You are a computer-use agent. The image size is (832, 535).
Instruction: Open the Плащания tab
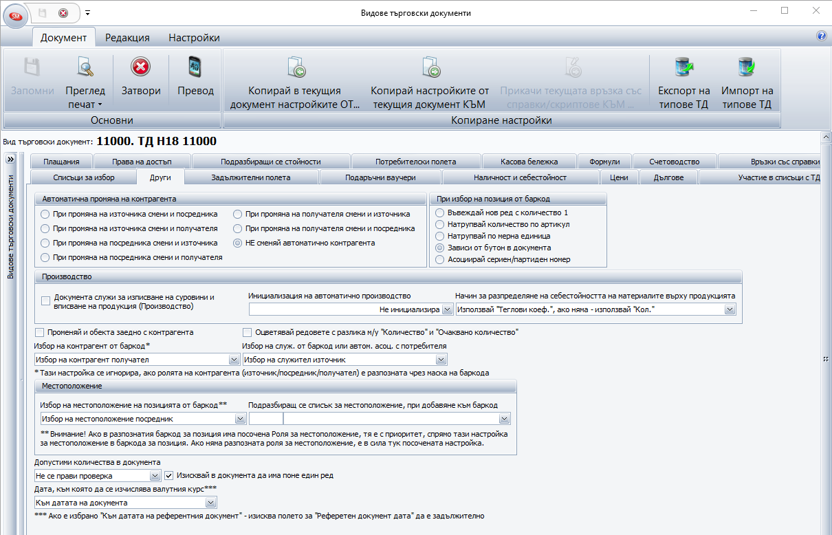(x=61, y=162)
